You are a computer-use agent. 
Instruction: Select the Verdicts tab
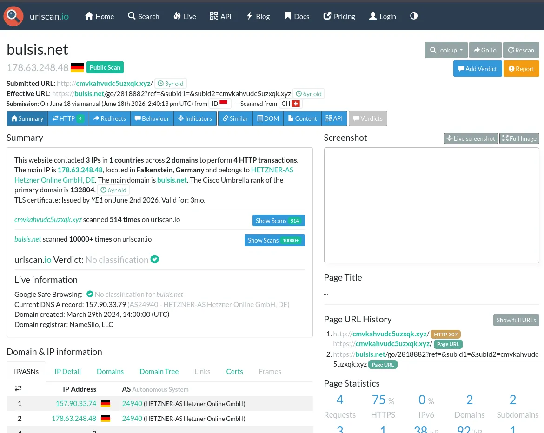368,118
